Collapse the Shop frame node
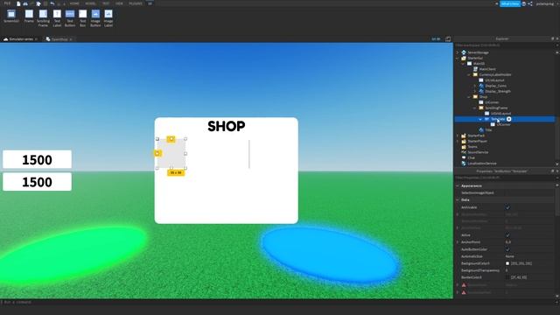The height and width of the screenshot is (315, 560). 469,97
